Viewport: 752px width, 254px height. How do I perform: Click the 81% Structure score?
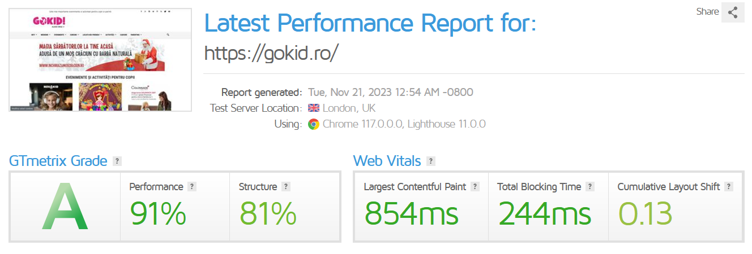[x=268, y=213]
